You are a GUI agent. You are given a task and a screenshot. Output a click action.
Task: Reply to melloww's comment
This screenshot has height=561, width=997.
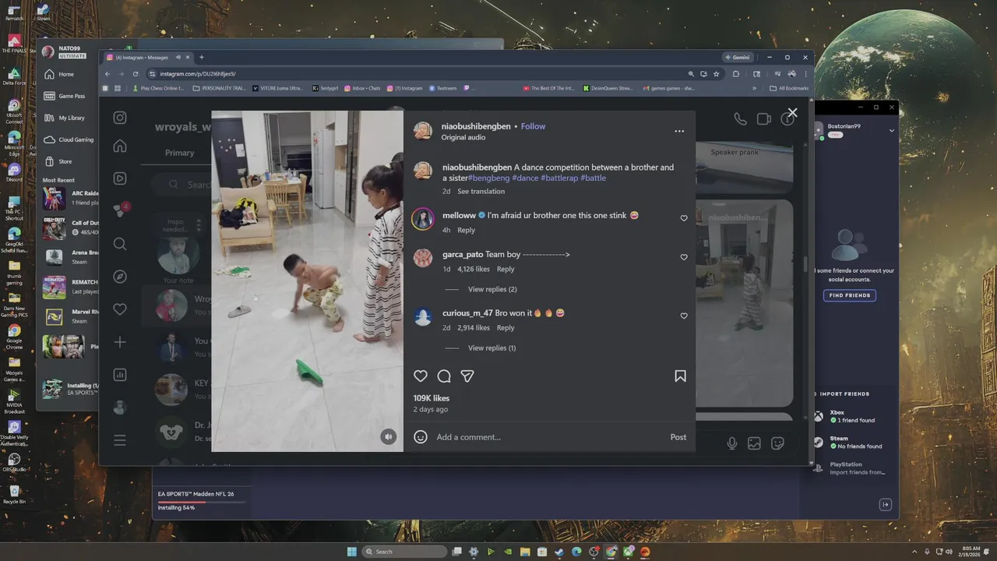(466, 230)
